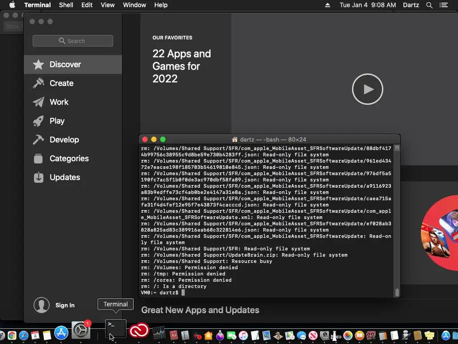
Task: Open Maps from the Dock
Action: point(290,335)
